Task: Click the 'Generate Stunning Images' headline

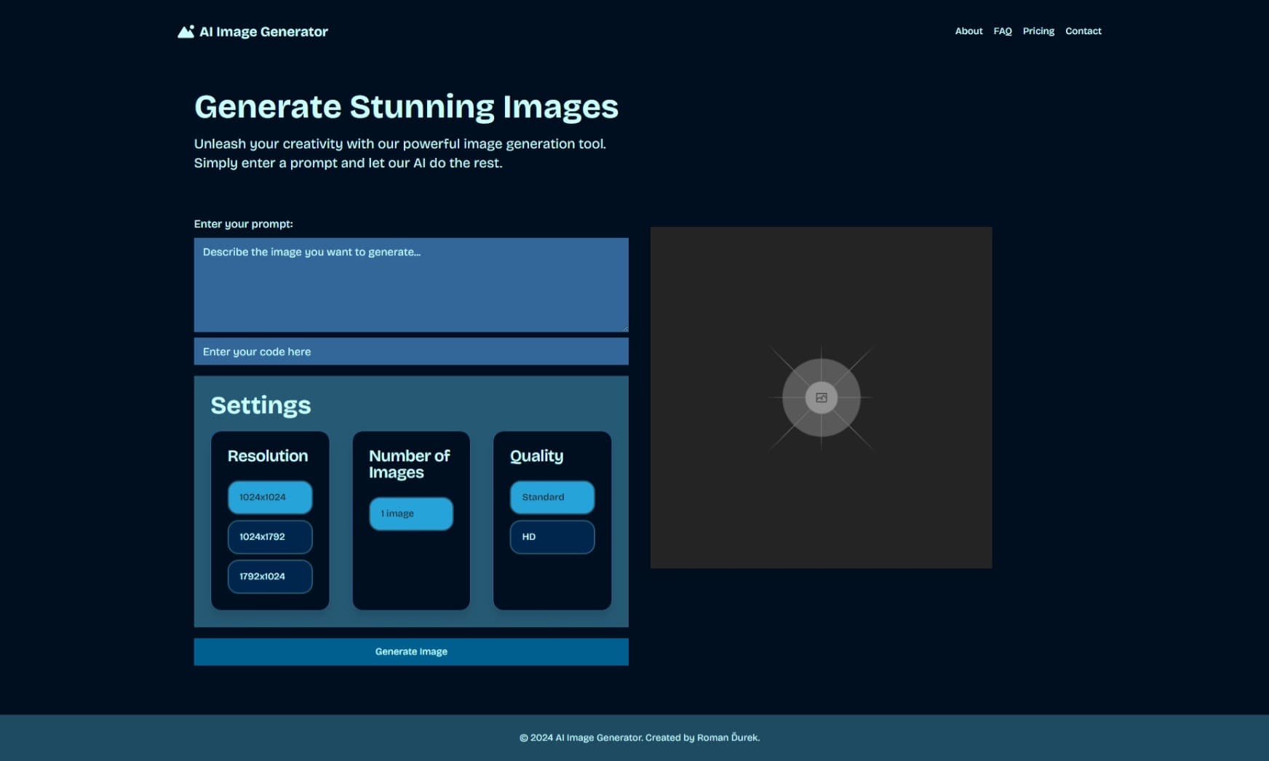Action: (x=406, y=107)
